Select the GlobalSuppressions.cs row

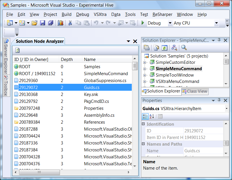[x=73, y=81]
